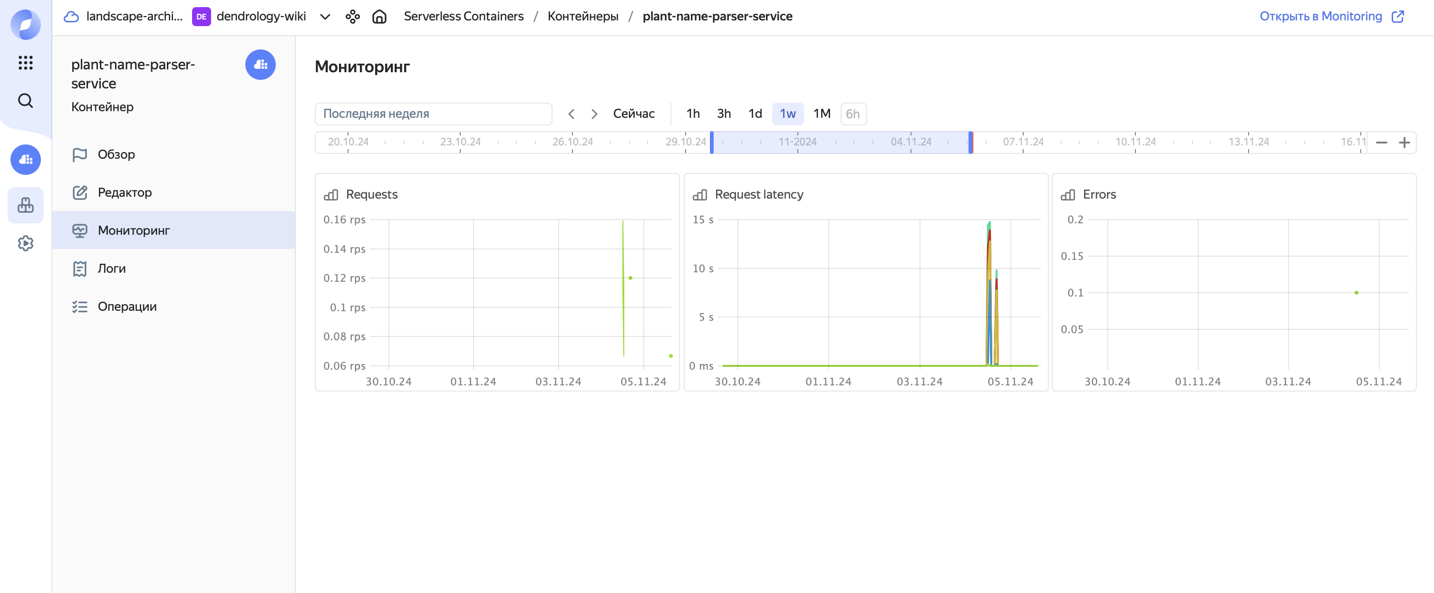Select the 1M time range tab

tap(820, 113)
